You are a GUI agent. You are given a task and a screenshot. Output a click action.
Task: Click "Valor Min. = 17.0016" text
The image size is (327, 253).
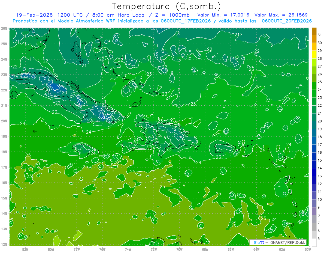(x=223, y=15)
